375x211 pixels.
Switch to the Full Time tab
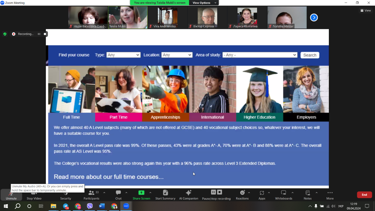71,117
